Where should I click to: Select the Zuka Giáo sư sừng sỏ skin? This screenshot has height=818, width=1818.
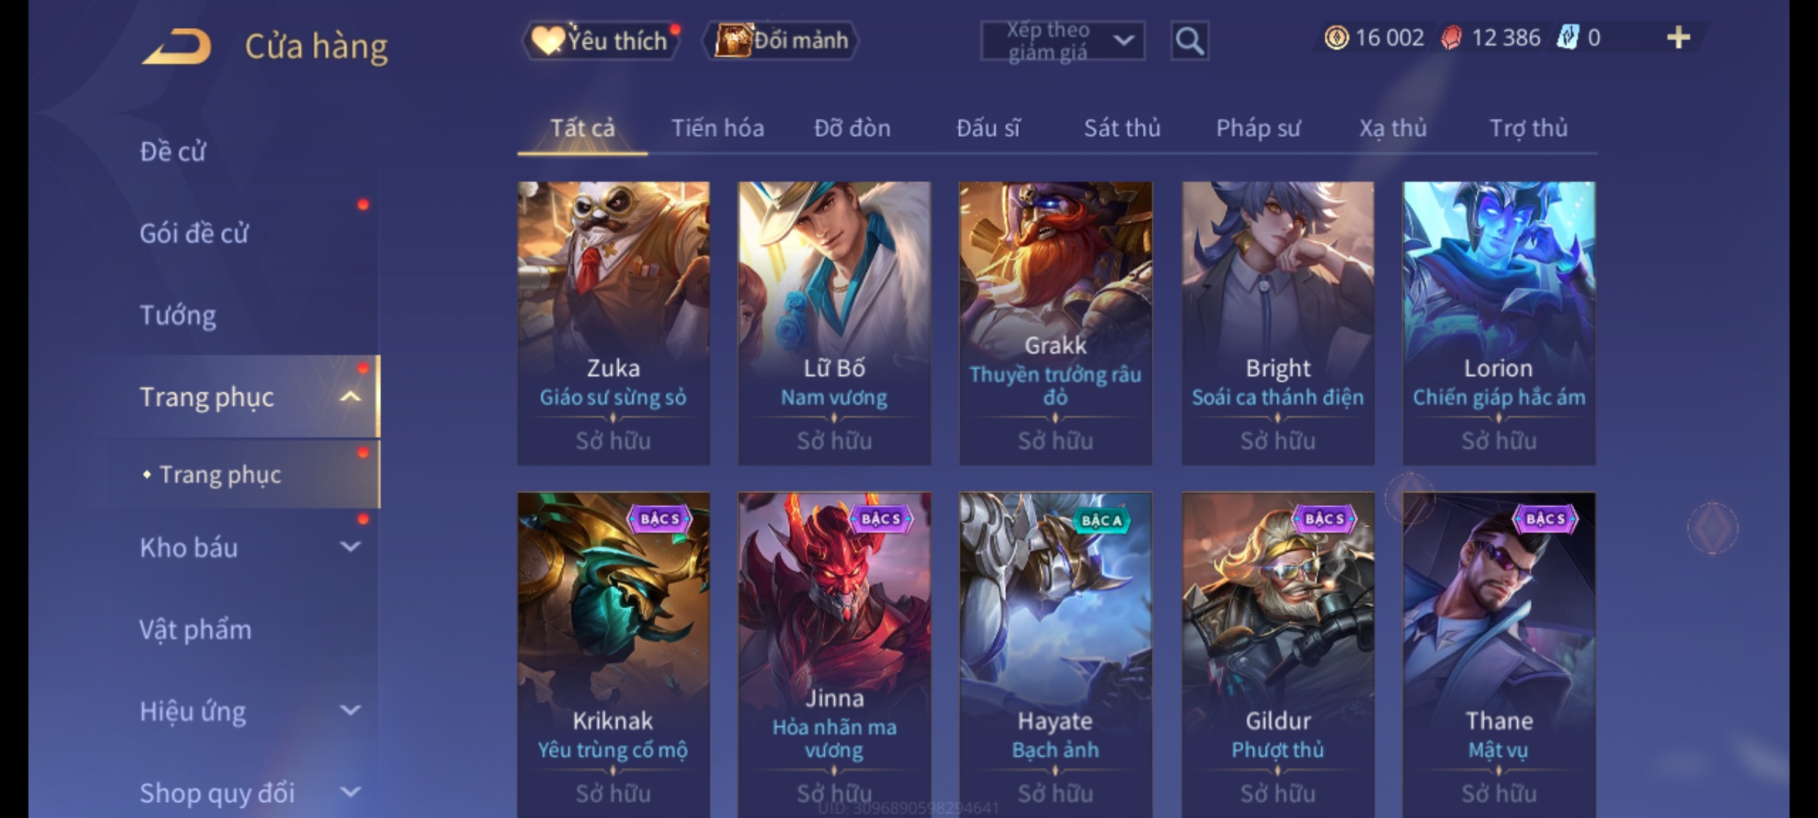[x=614, y=323]
